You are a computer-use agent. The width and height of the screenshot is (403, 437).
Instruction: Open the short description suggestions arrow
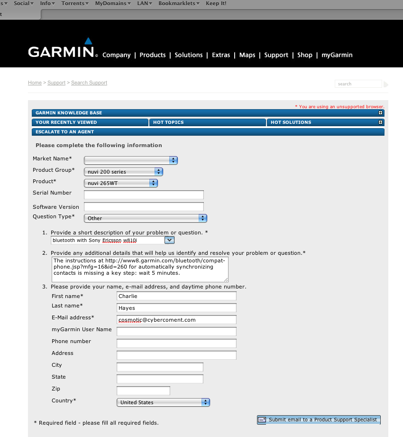tap(169, 240)
